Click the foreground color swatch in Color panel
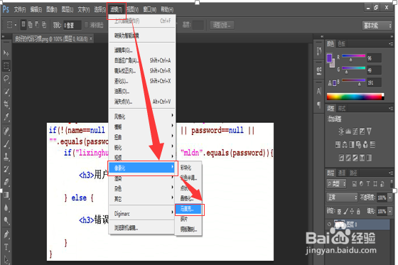The width and height of the screenshot is (398, 265). click(330, 58)
